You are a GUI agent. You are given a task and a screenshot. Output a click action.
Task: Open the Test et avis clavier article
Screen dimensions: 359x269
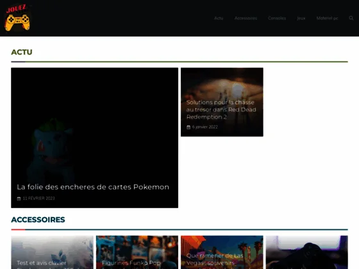[x=52, y=252]
